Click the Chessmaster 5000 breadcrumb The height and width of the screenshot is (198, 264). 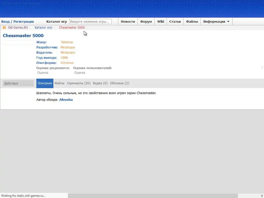[x=72, y=27]
